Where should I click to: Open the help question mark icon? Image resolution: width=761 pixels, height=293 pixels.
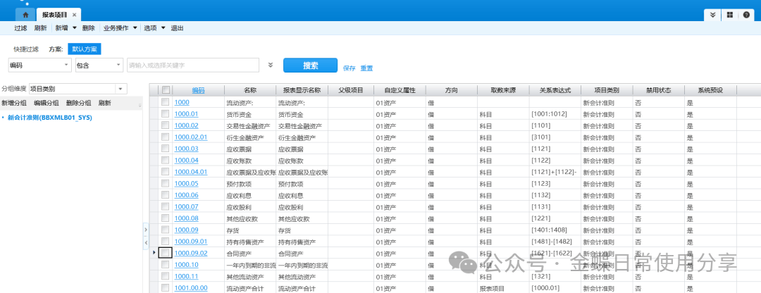pos(746,15)
